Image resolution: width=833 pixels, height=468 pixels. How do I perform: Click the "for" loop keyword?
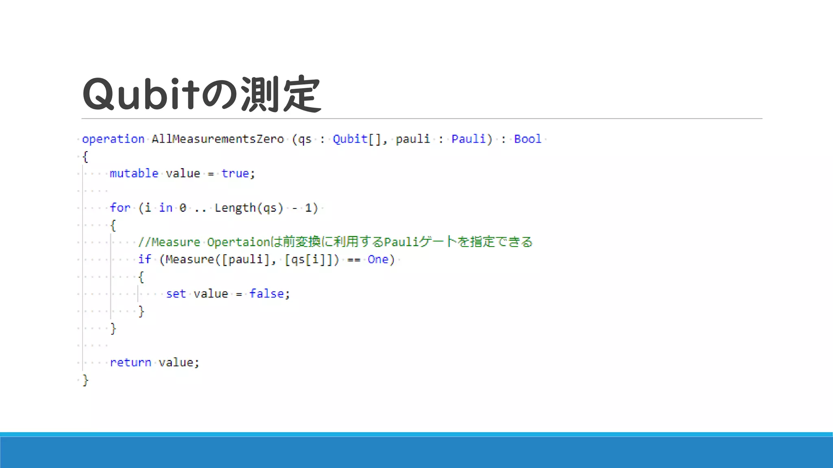click(120, 208)
